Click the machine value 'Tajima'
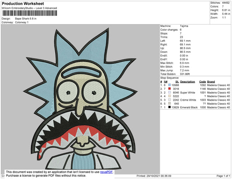232x179 pixels. (184, 26)
